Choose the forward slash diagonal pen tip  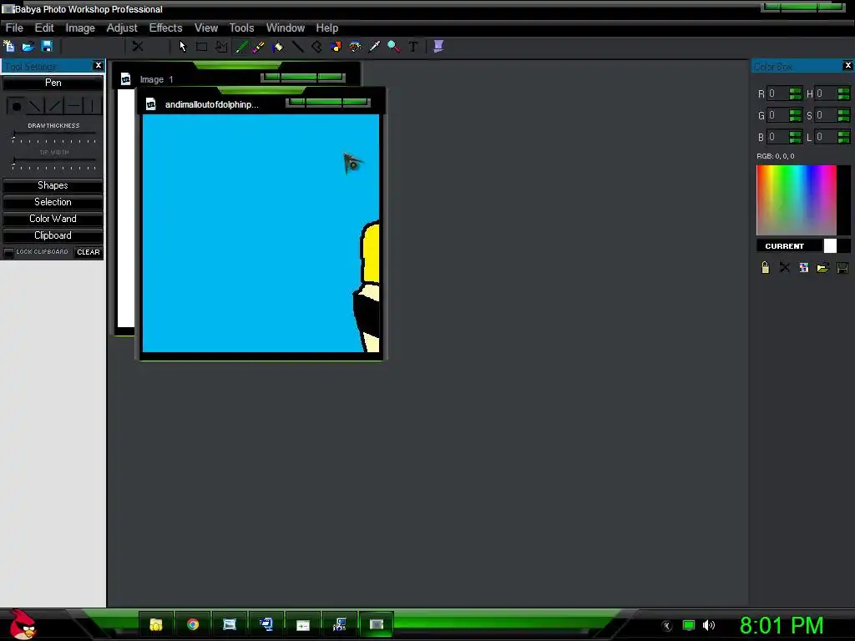[x=54, y=106]
